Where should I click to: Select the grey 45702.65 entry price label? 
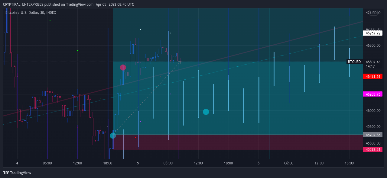click(372, 135)
